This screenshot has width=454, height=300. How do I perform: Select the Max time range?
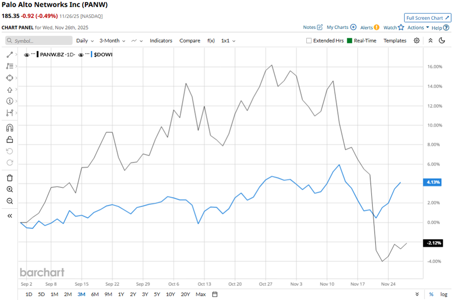(x=200, y=294)
